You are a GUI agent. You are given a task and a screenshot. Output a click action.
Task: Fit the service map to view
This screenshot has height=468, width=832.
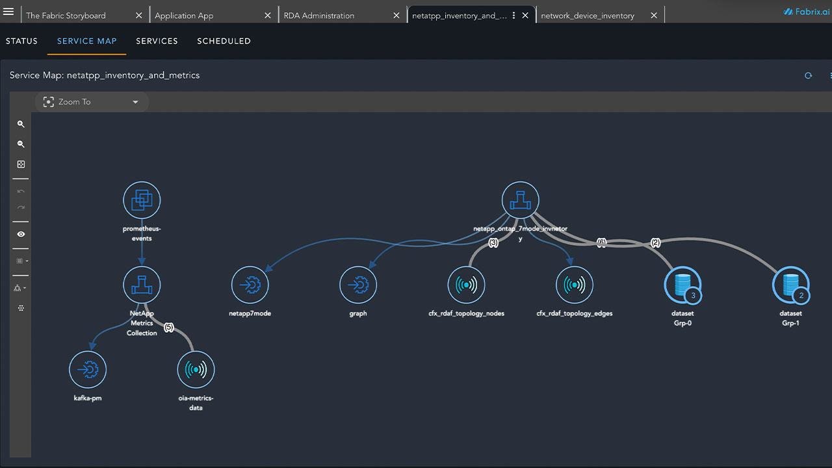[x=21, y=164]
